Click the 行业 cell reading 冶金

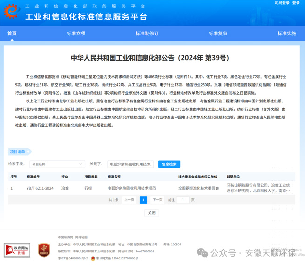tap(65, 188)
